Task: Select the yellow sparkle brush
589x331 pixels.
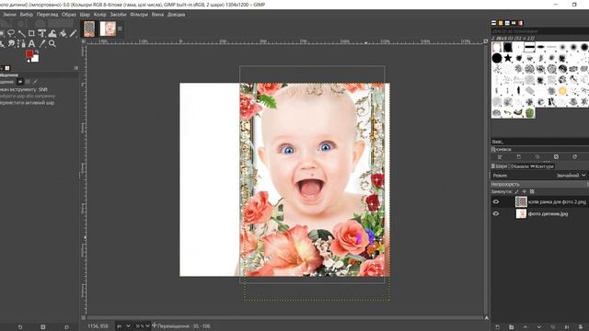Action: click(562, 91)
